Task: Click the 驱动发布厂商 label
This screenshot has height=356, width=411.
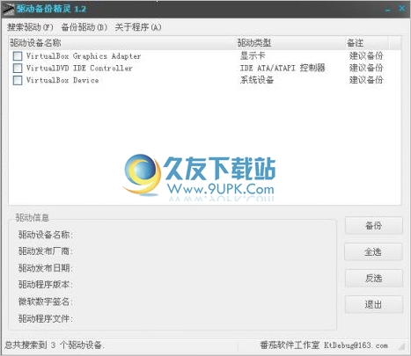Action: [x=46, y=251]
